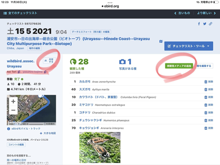Click the camera icon for photo species
This screenshot has width=220, height=165.
point(122,62)
